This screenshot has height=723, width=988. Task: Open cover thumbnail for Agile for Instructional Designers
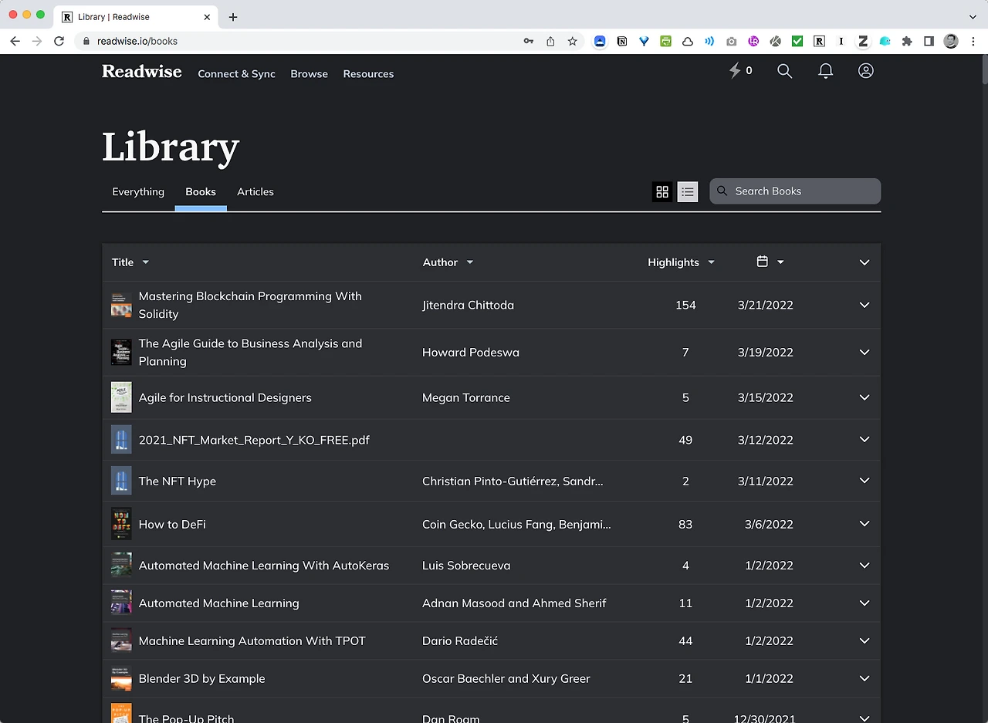click(121, 397)
